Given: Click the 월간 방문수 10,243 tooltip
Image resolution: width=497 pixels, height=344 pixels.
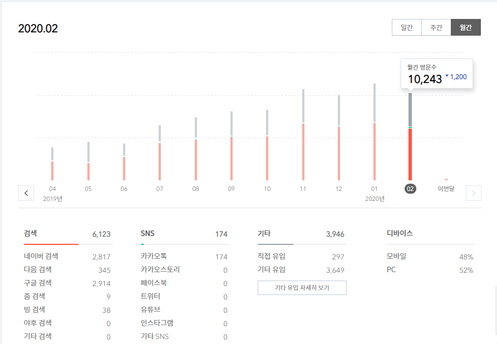Looking at the screenshot, I should [437, 73].
